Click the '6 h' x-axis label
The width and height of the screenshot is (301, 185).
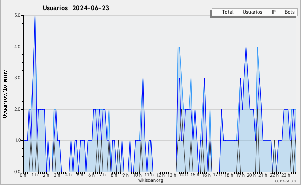[x=91, y=175]
